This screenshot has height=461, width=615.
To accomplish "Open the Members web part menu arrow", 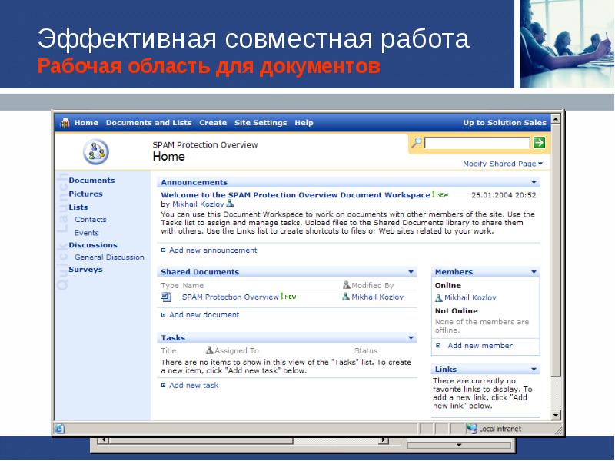I will tap(534, 272).
